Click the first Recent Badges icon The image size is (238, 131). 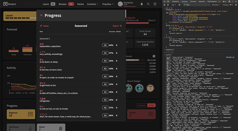[129, 88]
